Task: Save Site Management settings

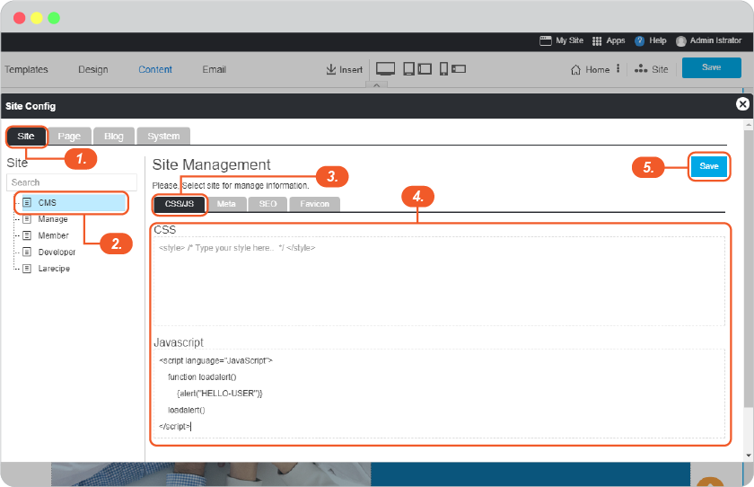Action: [x=709, y=166]
